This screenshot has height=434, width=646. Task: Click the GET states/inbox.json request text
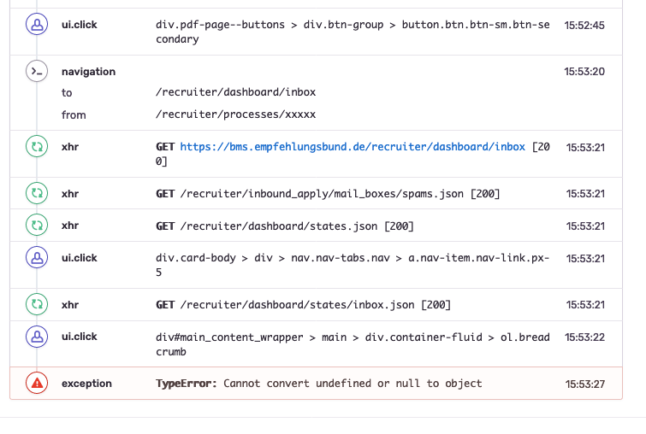point(303,305)
